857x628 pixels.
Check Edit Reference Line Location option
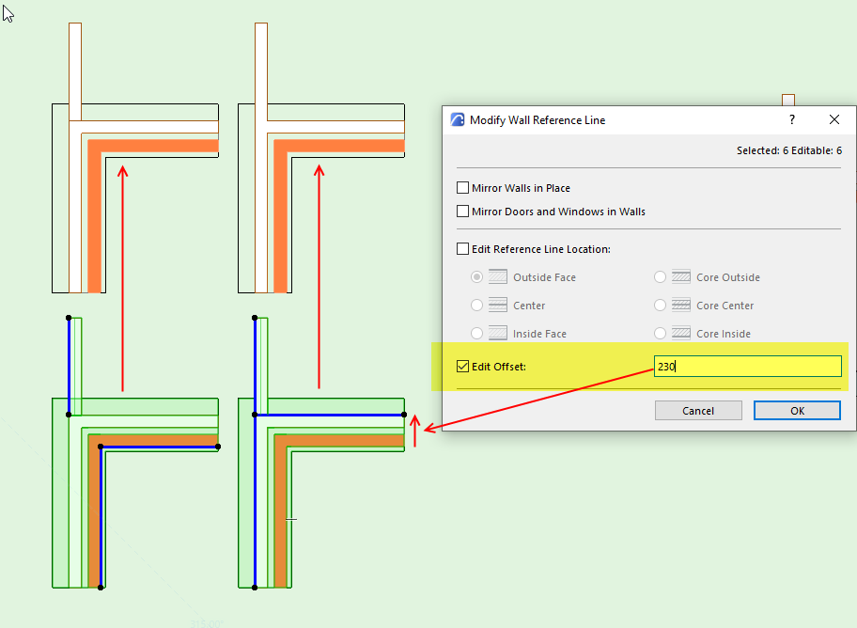(x=462, y=249)
